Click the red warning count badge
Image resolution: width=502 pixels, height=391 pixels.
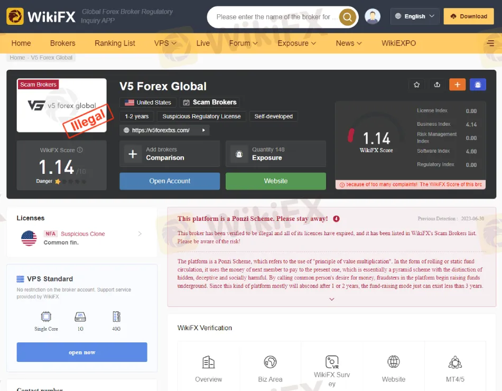point(336,219)
